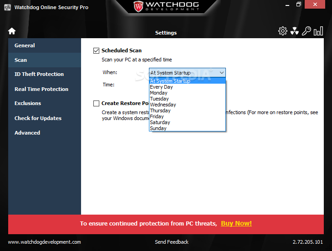Choose Monday from the When list
Image resolution: width=332 pixels, height=251 pixels.
187,93
